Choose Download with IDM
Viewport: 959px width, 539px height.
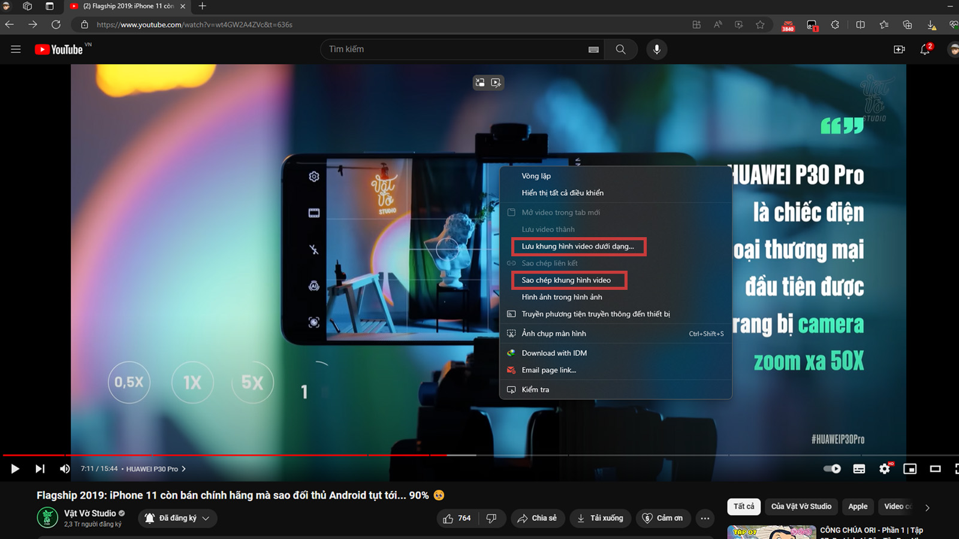(616, 353)
